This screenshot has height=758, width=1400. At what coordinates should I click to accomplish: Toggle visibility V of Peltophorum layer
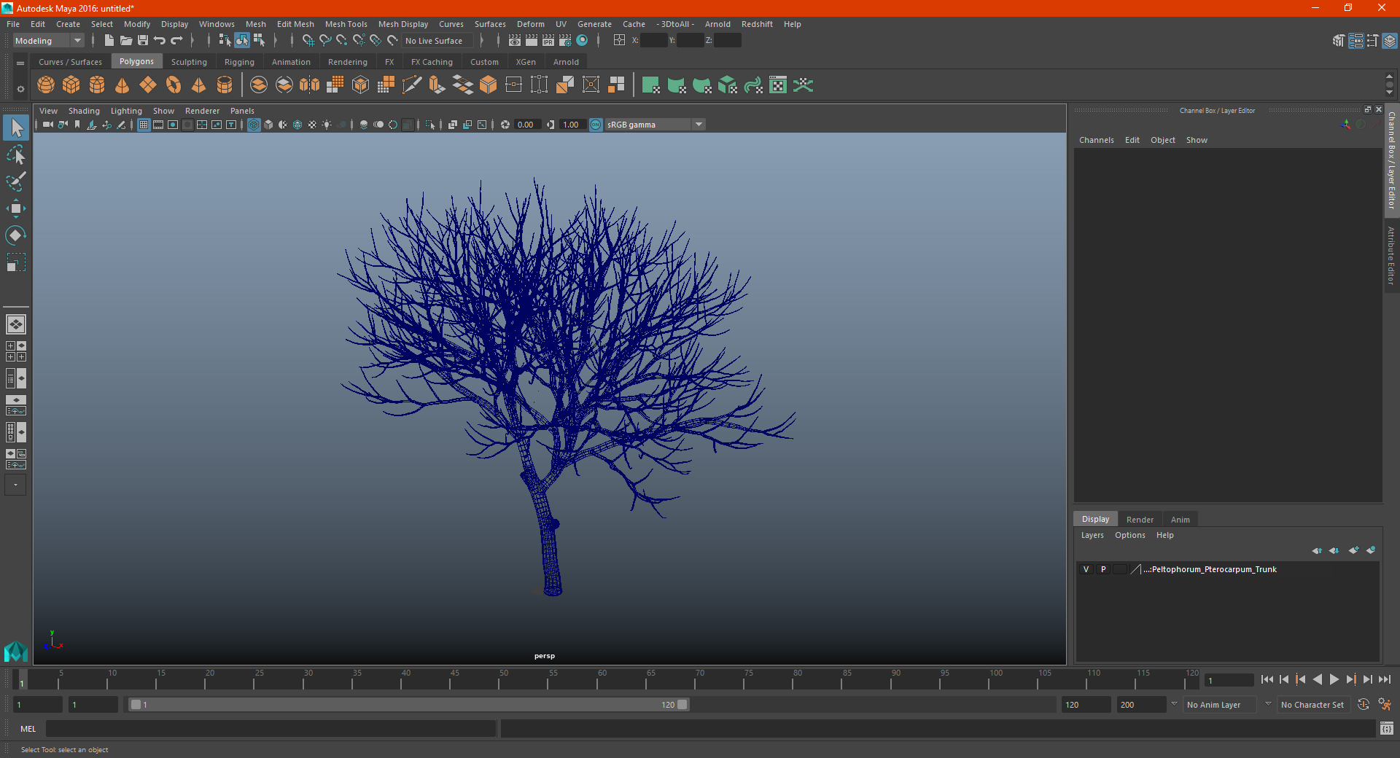(x=1086, y=569)
